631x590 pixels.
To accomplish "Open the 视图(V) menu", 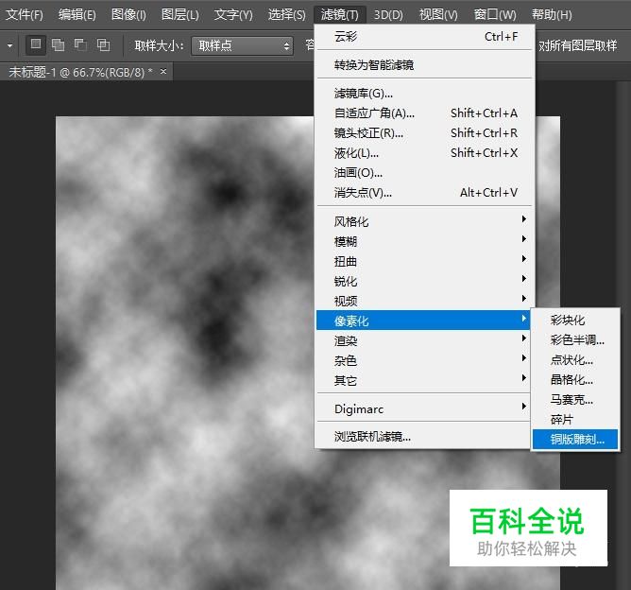I will [x=438, y=15].
